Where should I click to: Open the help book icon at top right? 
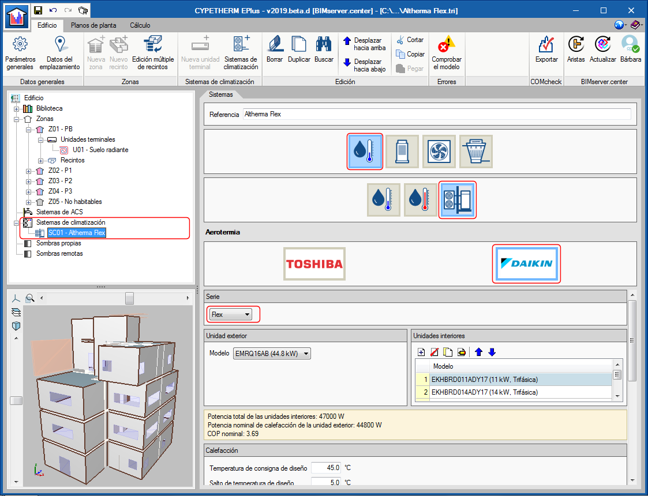click(x=636, y=25)
